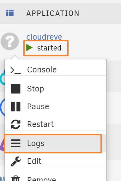Click the circular arrows Restart icon
121x181 pixels.
pos(15,124)
